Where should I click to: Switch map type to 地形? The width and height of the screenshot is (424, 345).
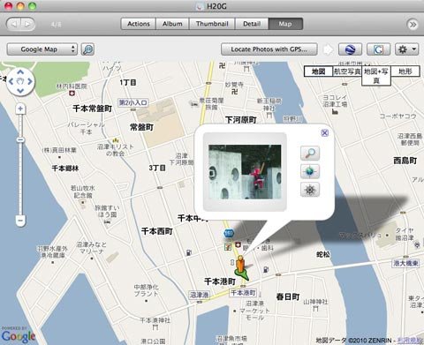coord(405,71)
